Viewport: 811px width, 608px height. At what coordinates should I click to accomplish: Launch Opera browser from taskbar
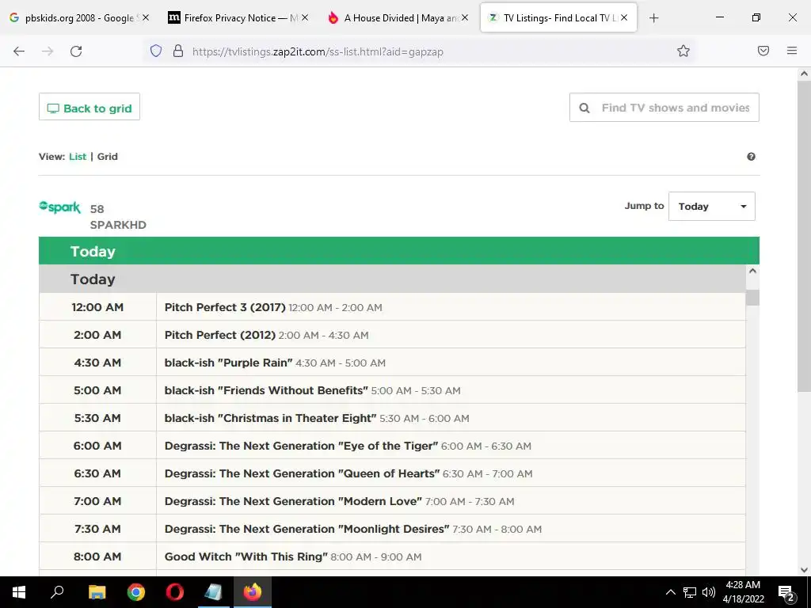click(175, 592)
